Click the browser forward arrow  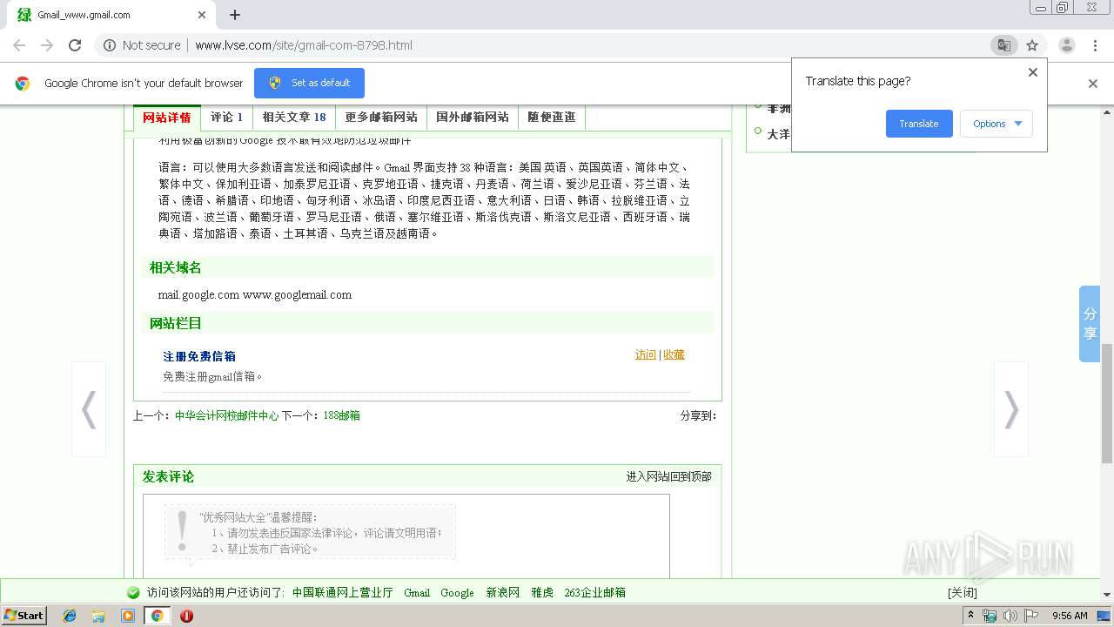click(x=47, y=45)
